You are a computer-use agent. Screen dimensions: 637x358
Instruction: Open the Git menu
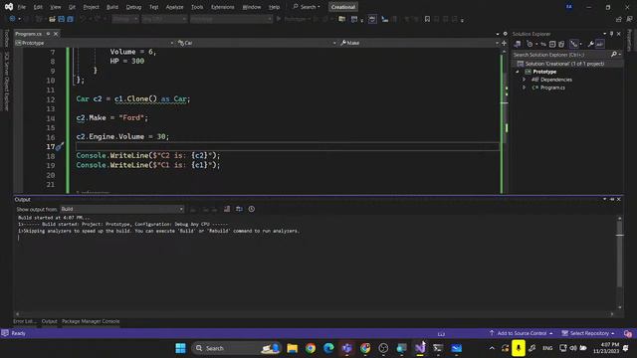[72, 7]
